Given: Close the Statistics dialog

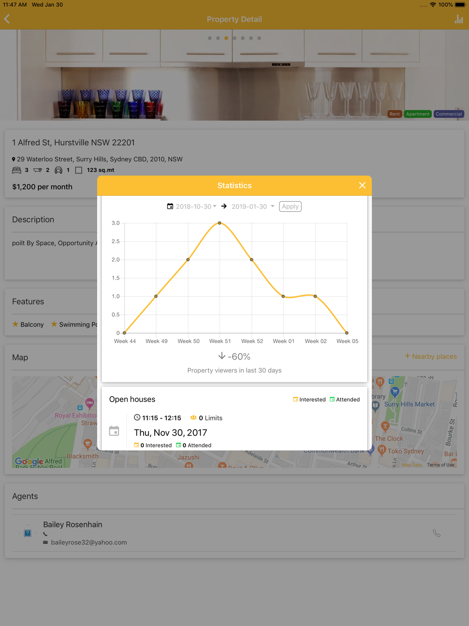Looking at the screenshot, I should click(362, 185).
